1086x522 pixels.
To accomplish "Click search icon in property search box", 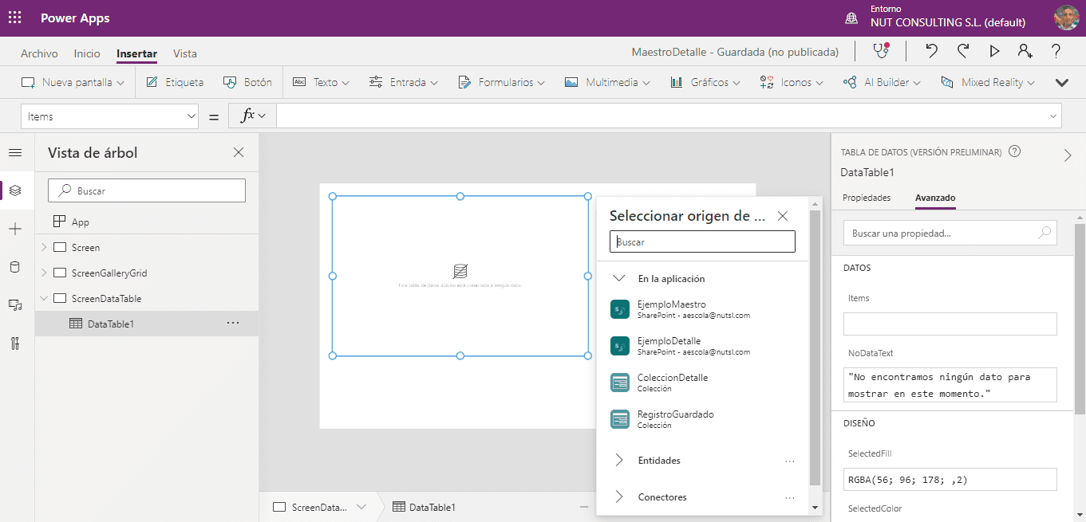I will click(x=1044, y=234).
